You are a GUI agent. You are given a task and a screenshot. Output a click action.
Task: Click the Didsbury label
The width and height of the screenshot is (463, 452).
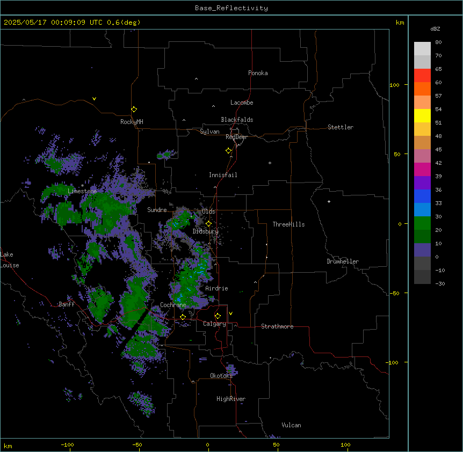point(206,231)
